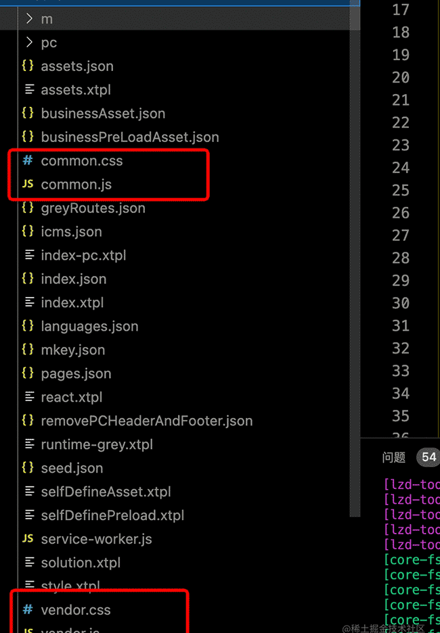
Task: Click the JS icon for service-worker.js
Action: [x=28, y=539]
